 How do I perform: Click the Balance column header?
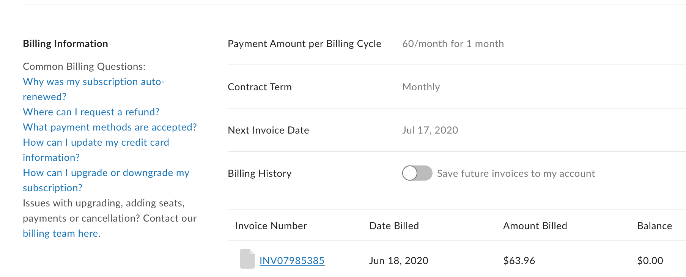(654, 226)
